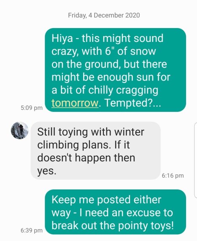Select the "Hiya - this might sound crazy" message bubble
197x241 pixels.
tap(116, 70)
